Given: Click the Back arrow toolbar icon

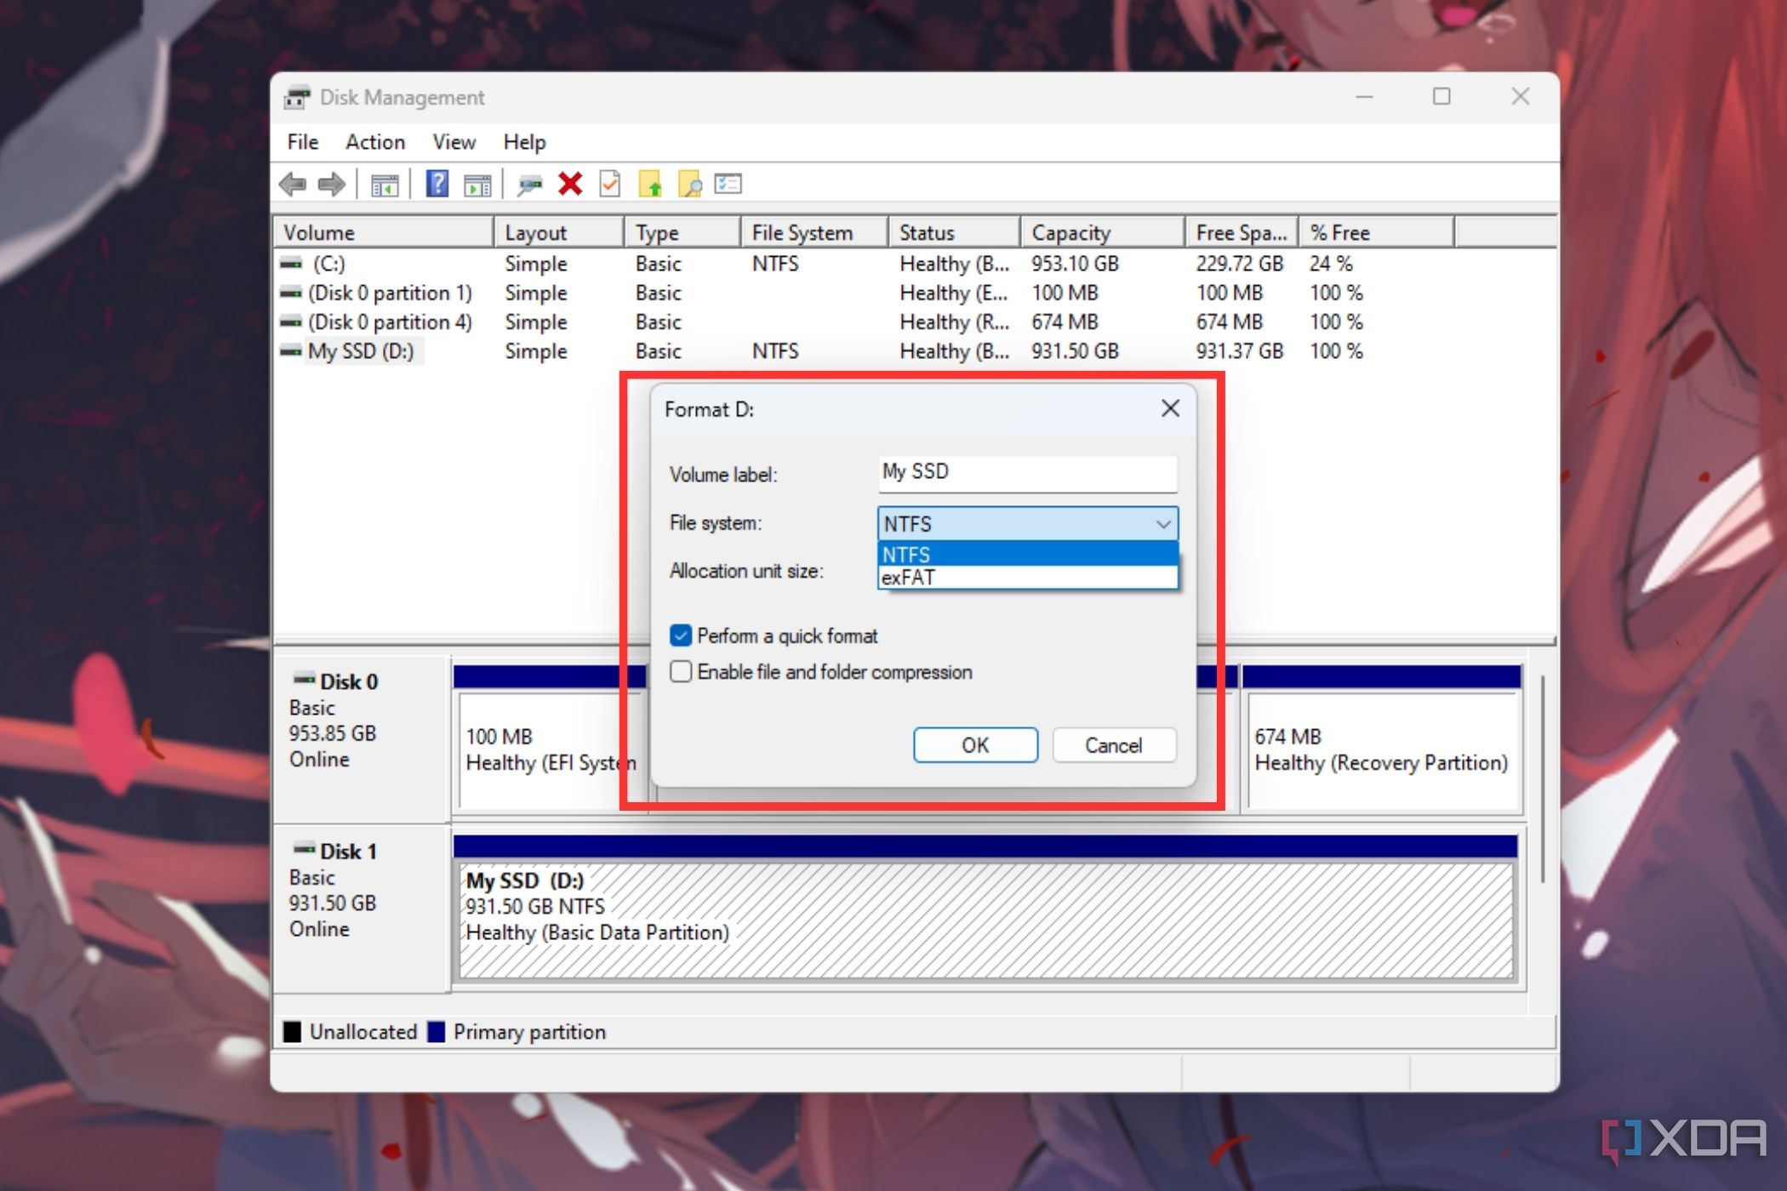Looking at the screenshot, I should click(x=293, y=184).
